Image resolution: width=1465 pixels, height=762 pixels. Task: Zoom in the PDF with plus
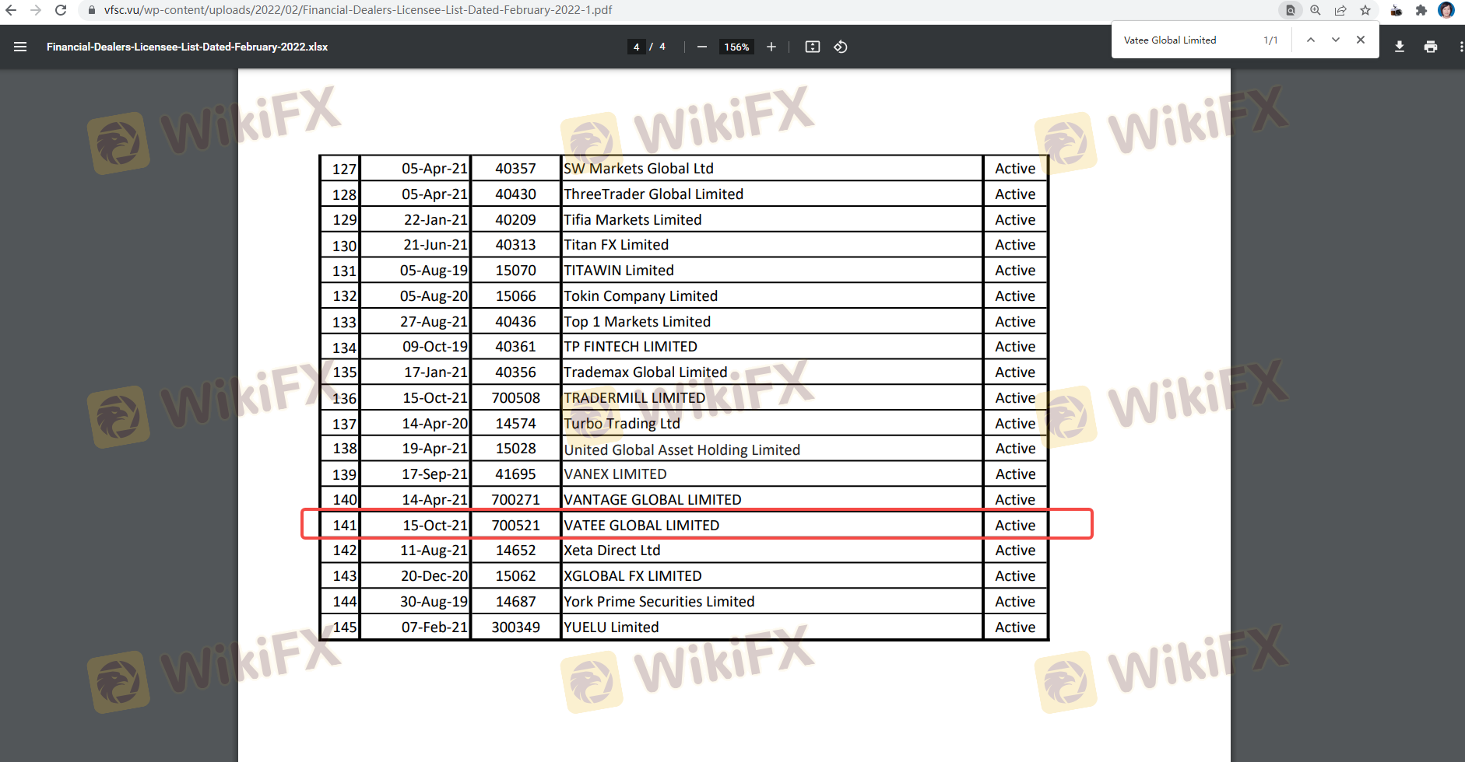[x=771, y=47]
